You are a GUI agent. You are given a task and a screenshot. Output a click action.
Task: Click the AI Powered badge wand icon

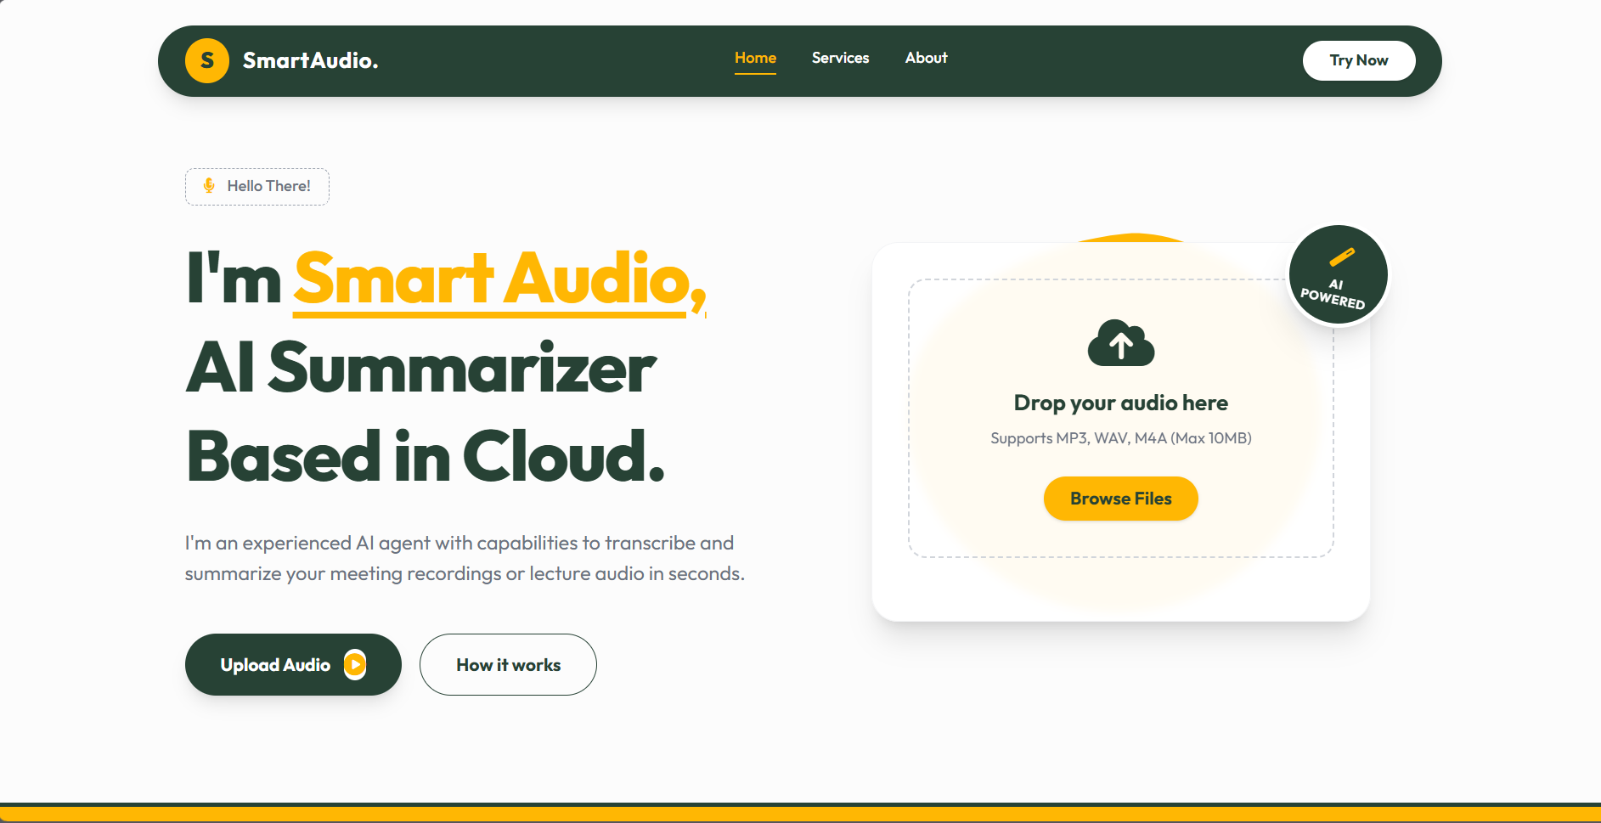(1342, 256)
